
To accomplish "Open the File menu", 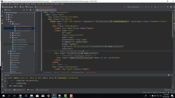I will click(2, 4).
